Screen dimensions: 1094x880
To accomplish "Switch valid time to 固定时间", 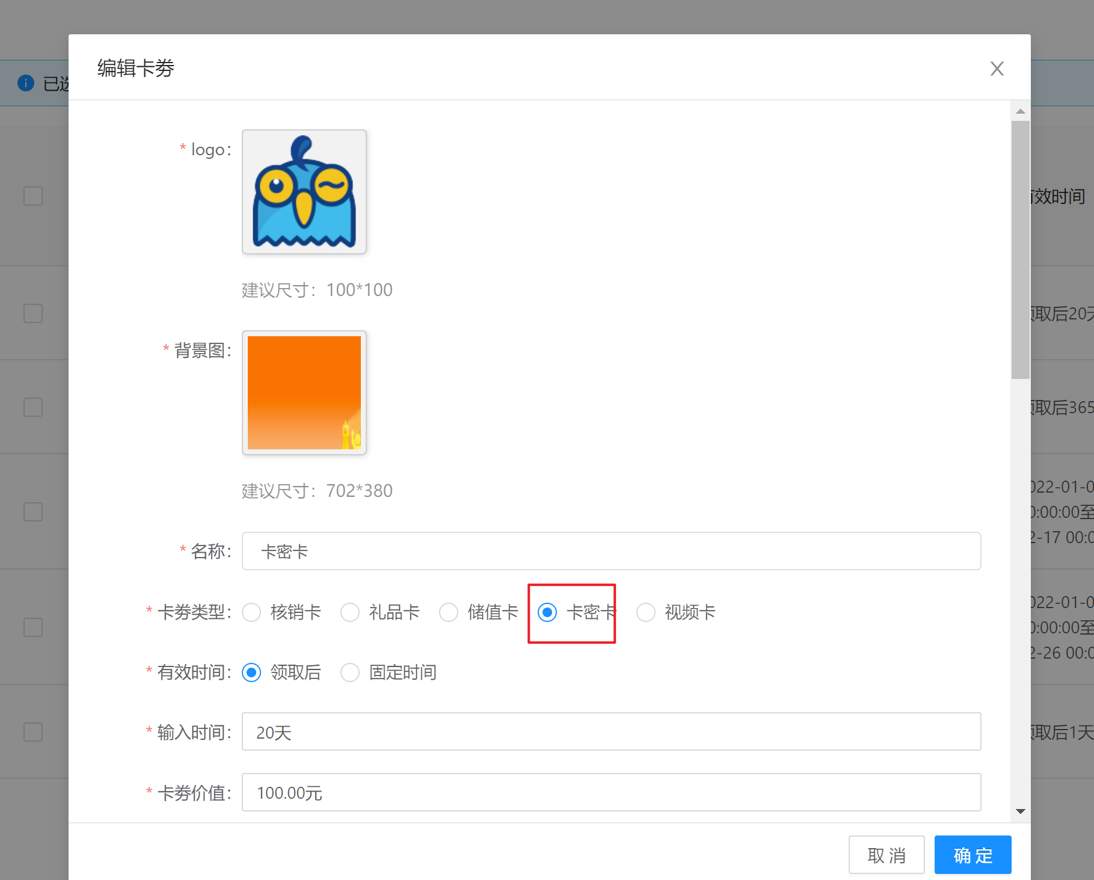I will click(350, 672).
